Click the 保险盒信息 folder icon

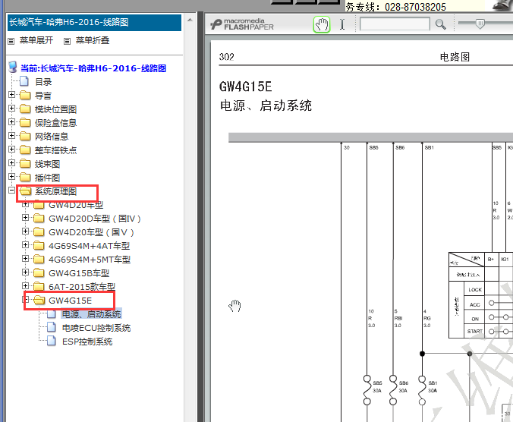pyautogui.click(x=25, y=123)
